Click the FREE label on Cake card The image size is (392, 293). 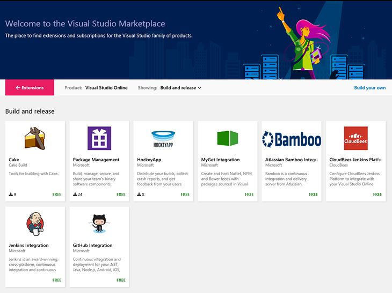click(x=57, y=194)
